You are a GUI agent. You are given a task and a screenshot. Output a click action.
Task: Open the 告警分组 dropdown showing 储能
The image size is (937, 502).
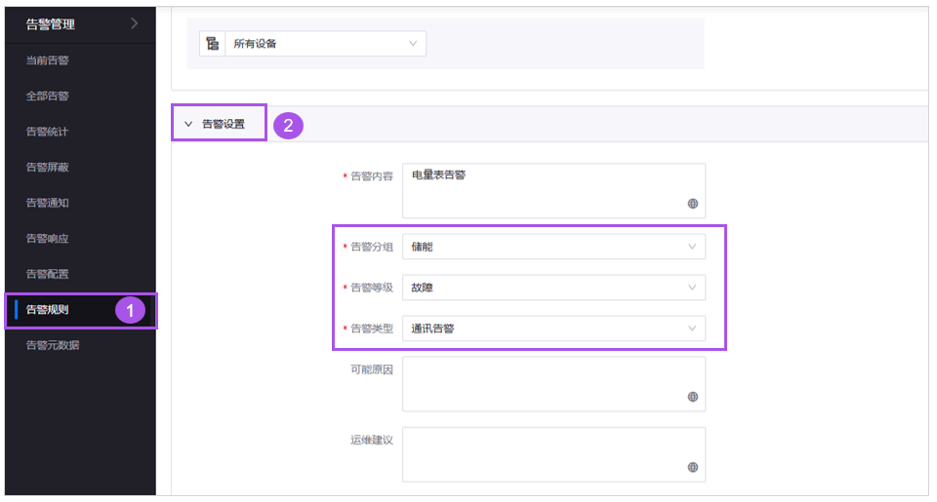(x=552, y=248)
